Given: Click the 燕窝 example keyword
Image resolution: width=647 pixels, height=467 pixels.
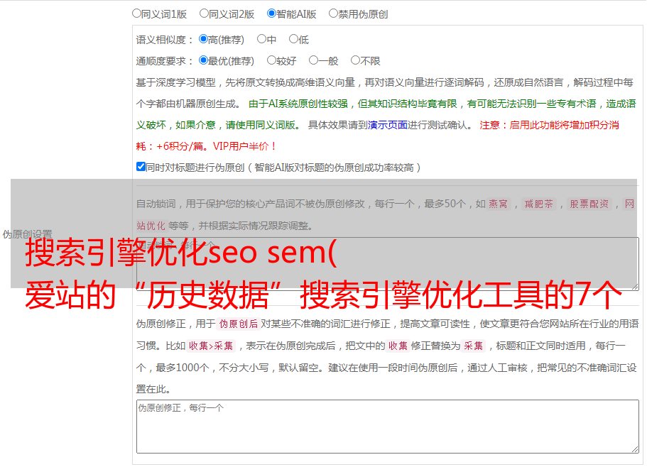Looking at the screenshot, I should coord(498,204).
